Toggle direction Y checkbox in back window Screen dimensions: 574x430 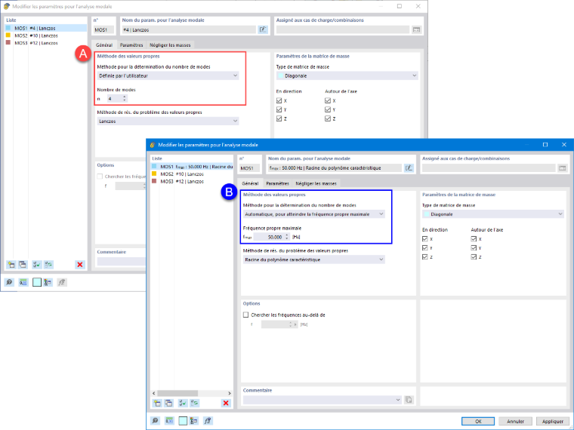point(279,109)
